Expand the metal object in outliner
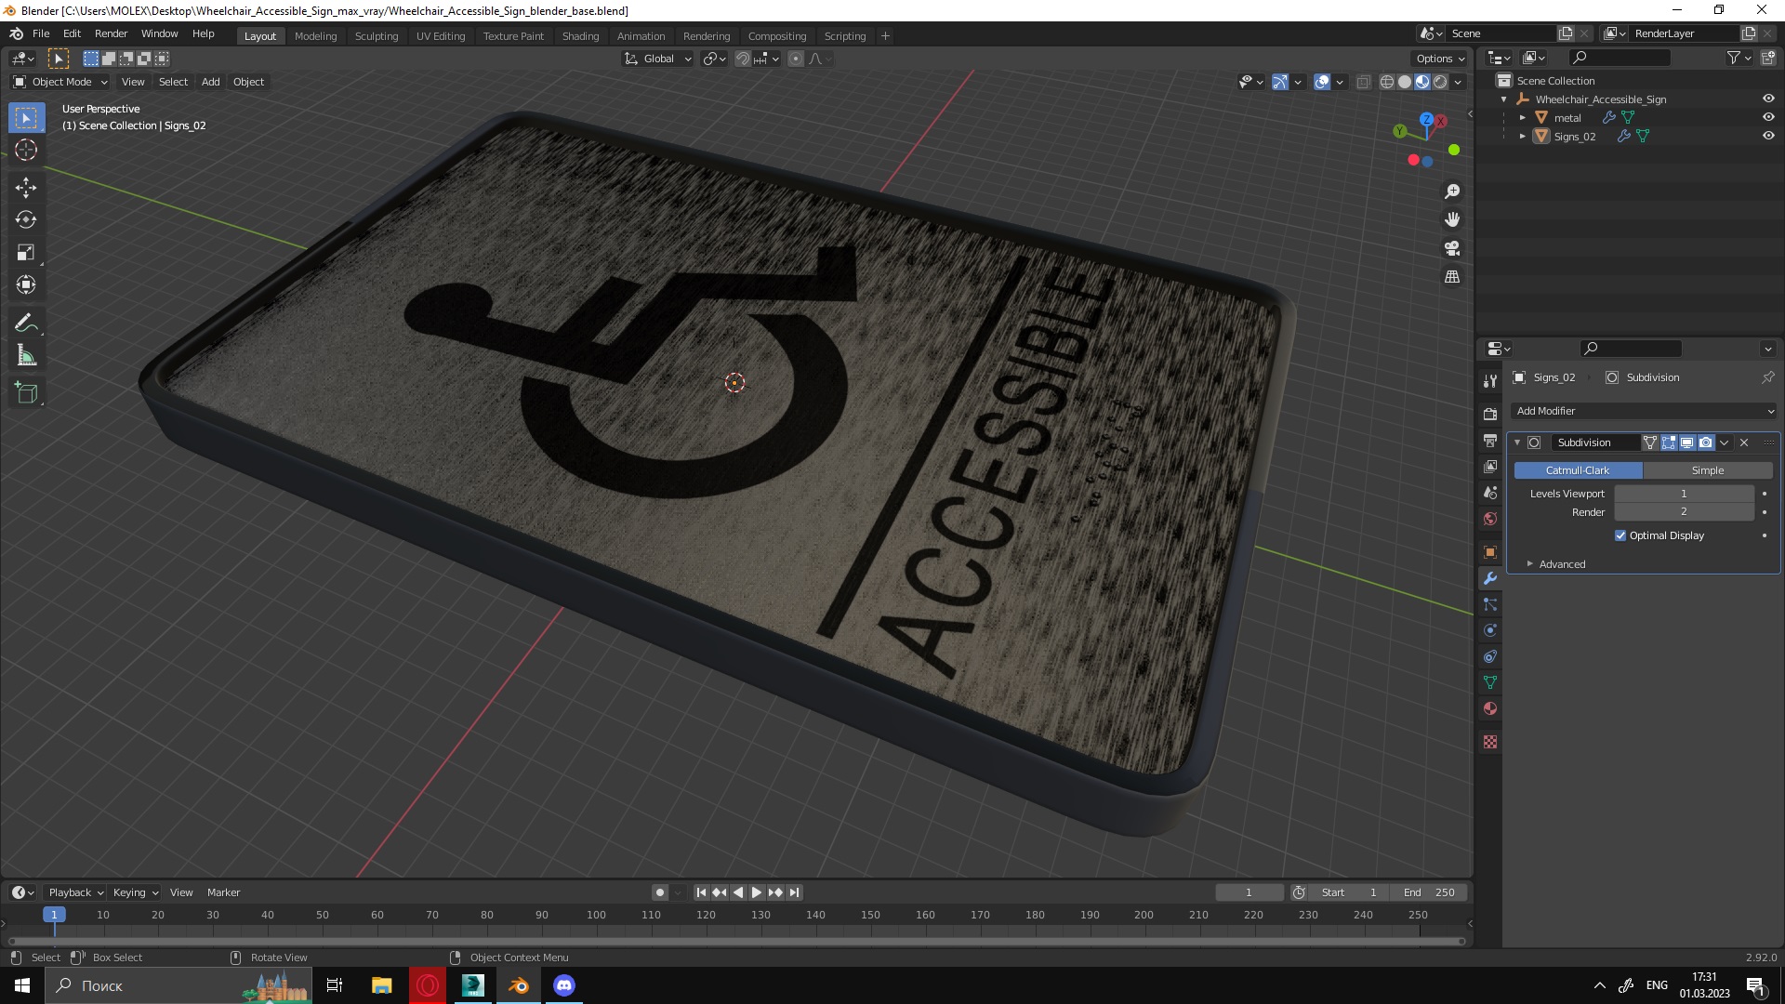 point(1523,117)
